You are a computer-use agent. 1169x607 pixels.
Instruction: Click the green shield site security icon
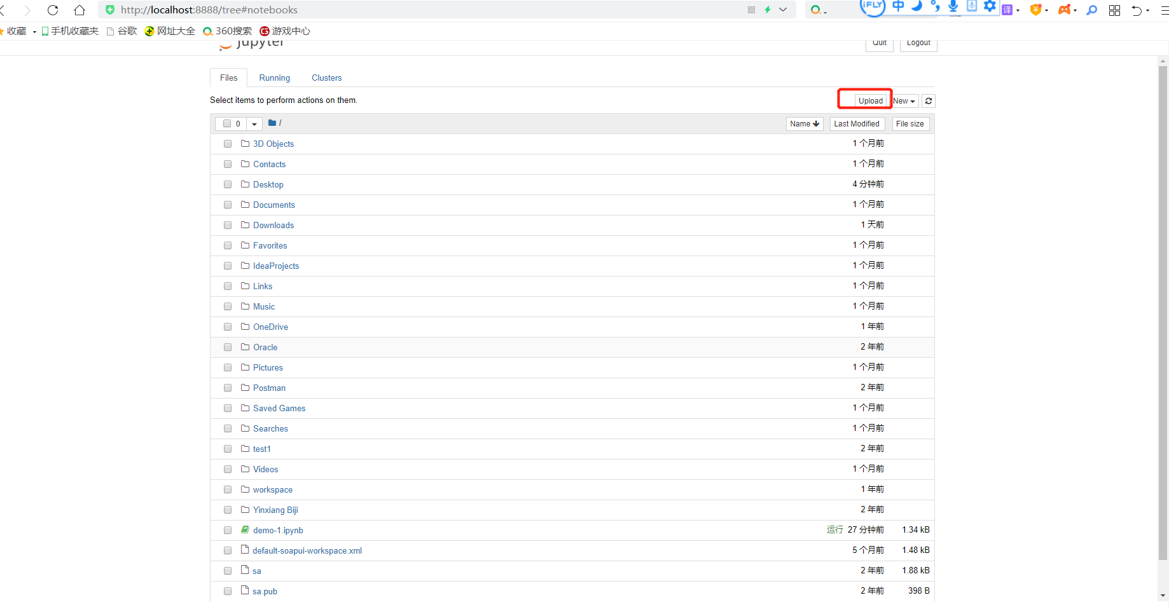[x=109, y=10]
